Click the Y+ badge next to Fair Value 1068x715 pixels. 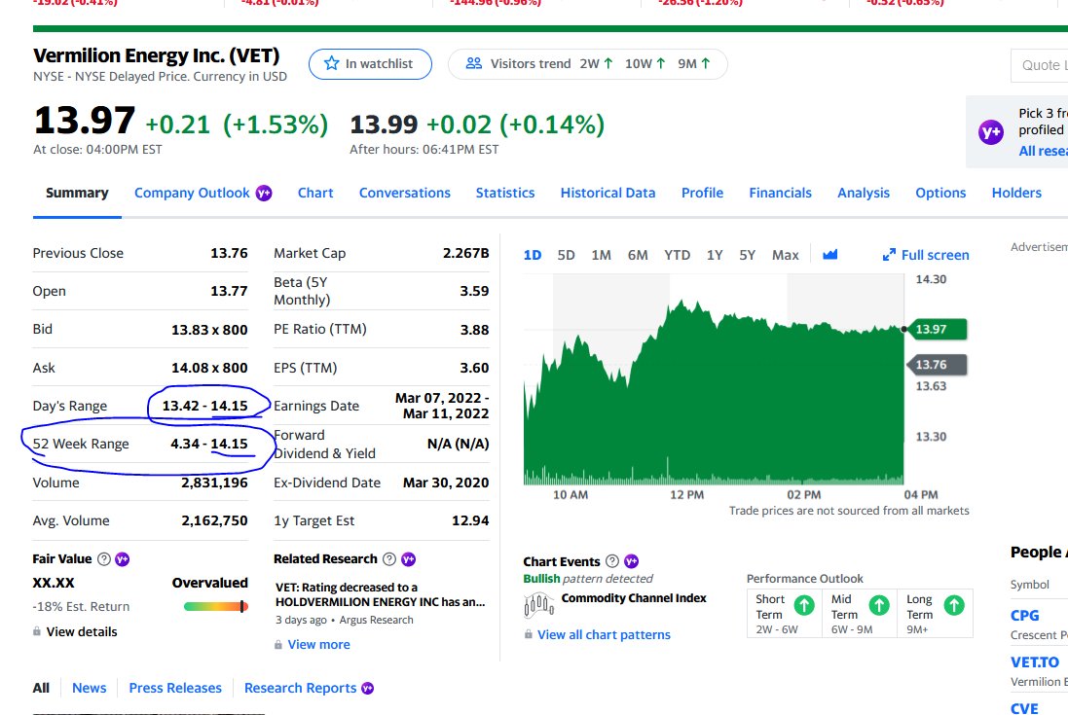[x=123, y=559]
